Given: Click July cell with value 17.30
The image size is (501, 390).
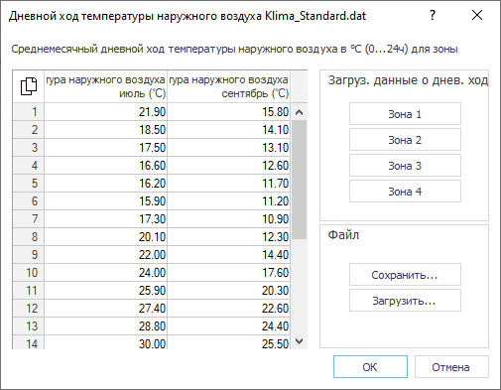Looking at the screenshot, I should pyautogui.click(x=106, y=219).
